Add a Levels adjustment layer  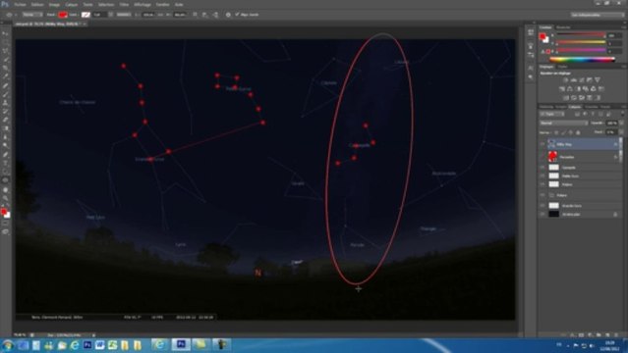tap(574, 80)
